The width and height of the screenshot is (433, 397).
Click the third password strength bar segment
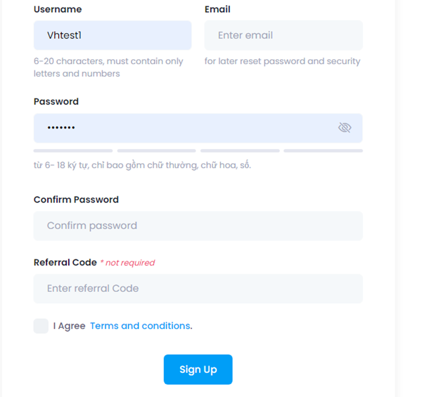click(x=240, y=151)
